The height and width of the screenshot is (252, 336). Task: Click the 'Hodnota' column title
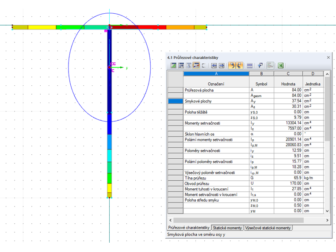tap(288, 84)
